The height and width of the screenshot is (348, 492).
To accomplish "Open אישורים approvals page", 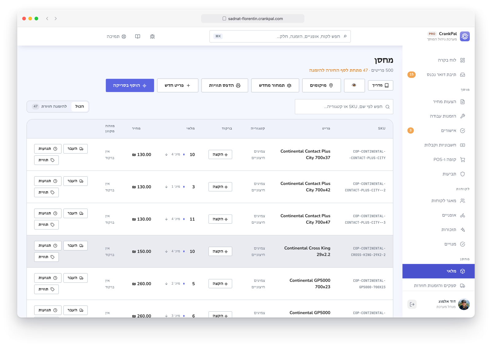I will pos(438,130).
